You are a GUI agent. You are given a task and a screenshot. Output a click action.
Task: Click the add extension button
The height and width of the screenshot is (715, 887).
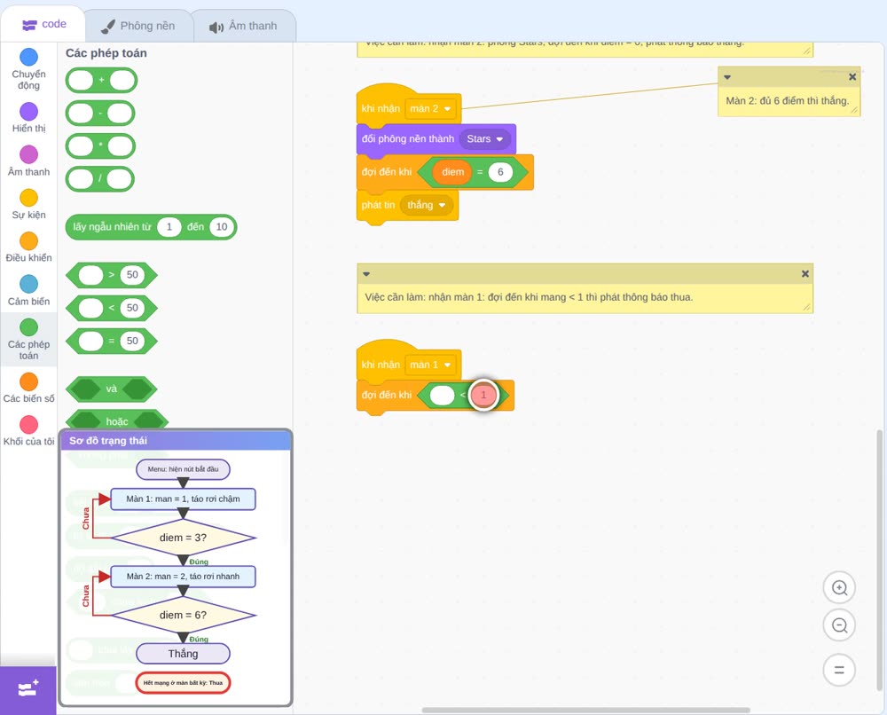(28, 689)
